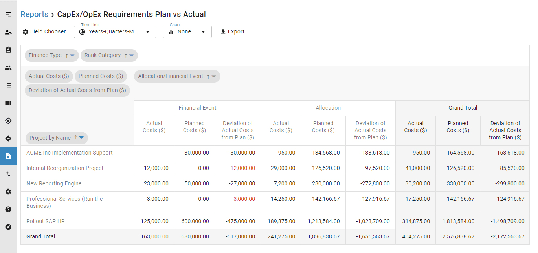Open the up-down arrows sidebar icon

[x=8, y=174]
